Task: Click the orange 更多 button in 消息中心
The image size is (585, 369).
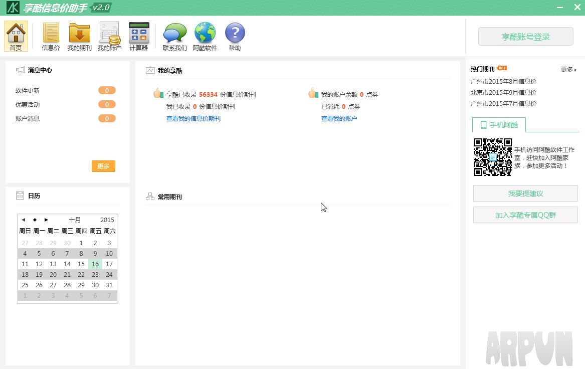Action: [x=103, y=166]
